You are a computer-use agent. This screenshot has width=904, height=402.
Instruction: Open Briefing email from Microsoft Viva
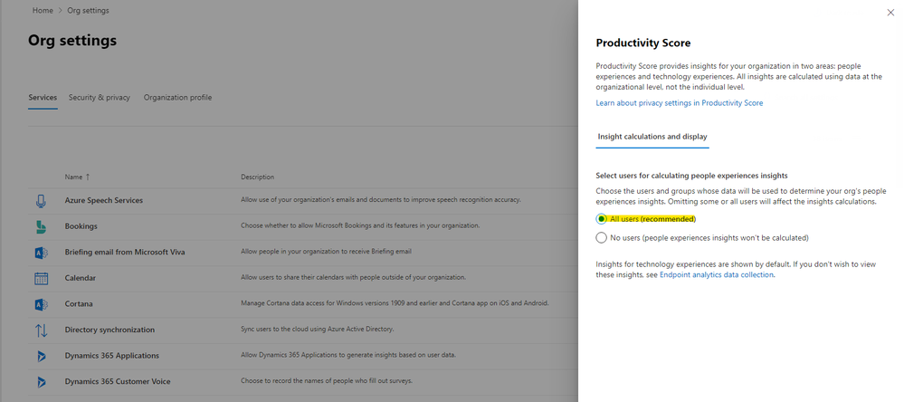(125, 252)
